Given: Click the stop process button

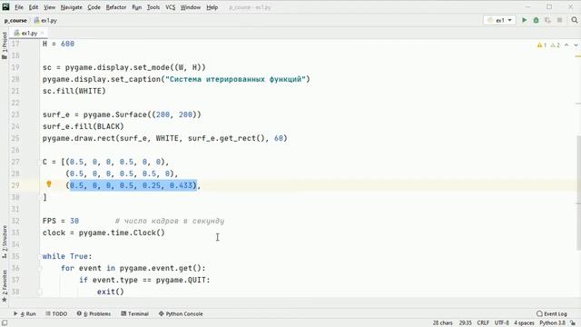Looking at the screenshot, I should (559, 20).
